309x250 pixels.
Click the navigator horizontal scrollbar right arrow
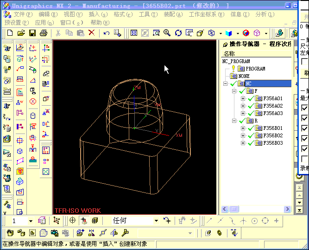click(288, 209)
